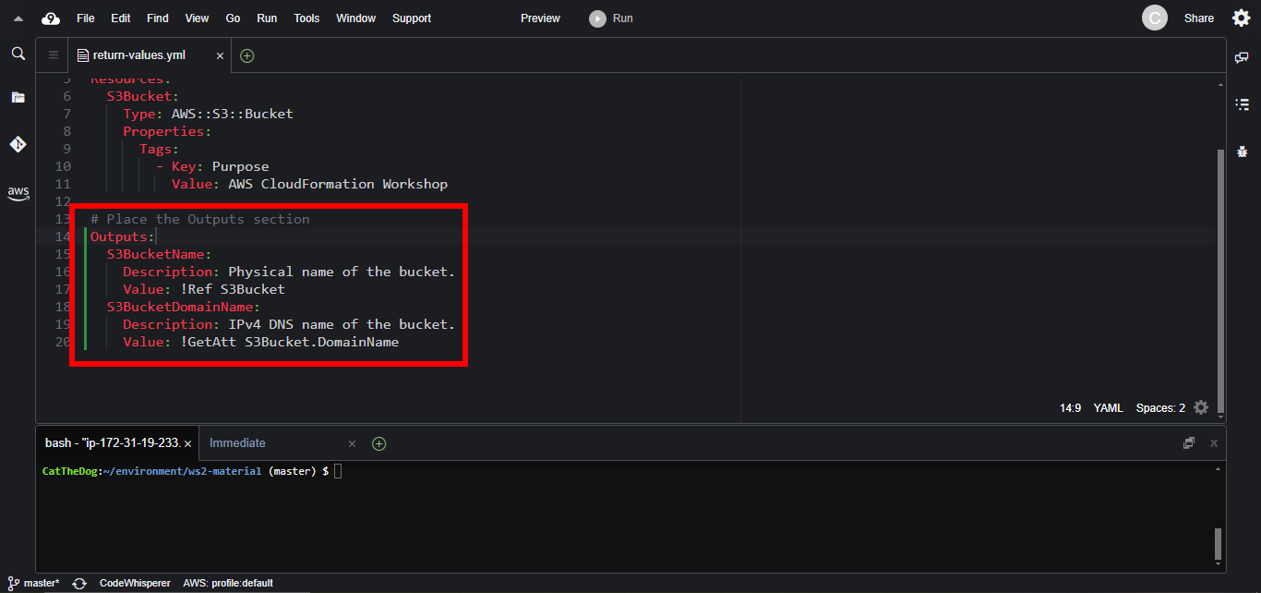The height and width of the screenshot is (593, 1261).
Task: Open the Source Control git icon
Action: pos(18,144)
